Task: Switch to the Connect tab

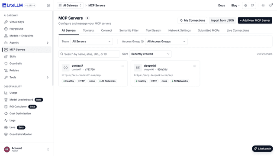Action: click(x=106, y=30)
